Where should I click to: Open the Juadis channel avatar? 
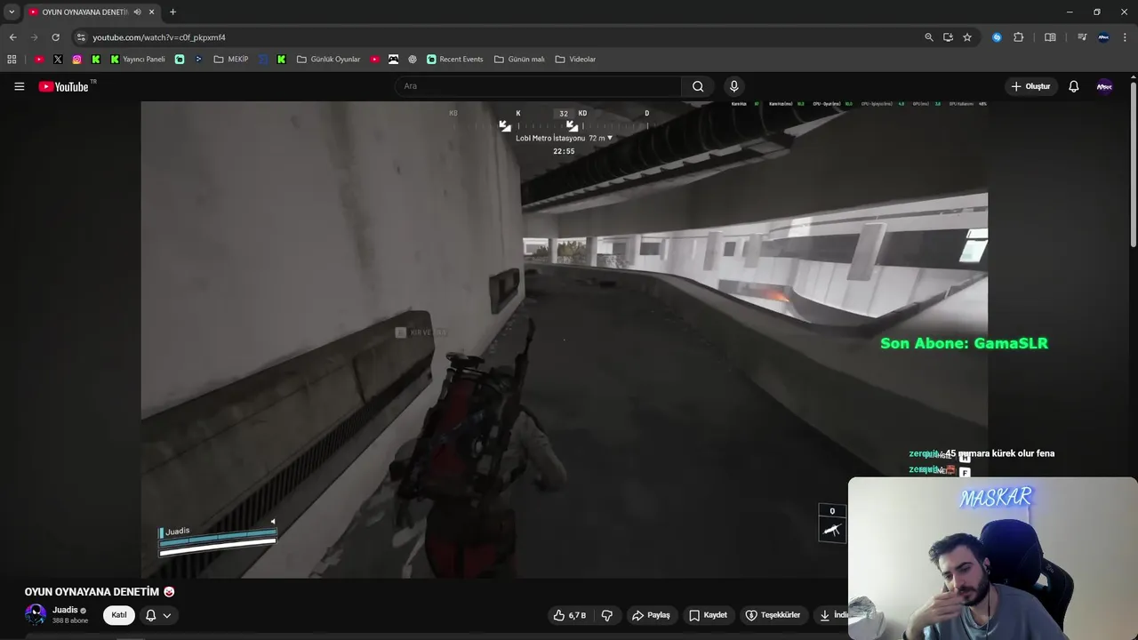click(36, 615)
